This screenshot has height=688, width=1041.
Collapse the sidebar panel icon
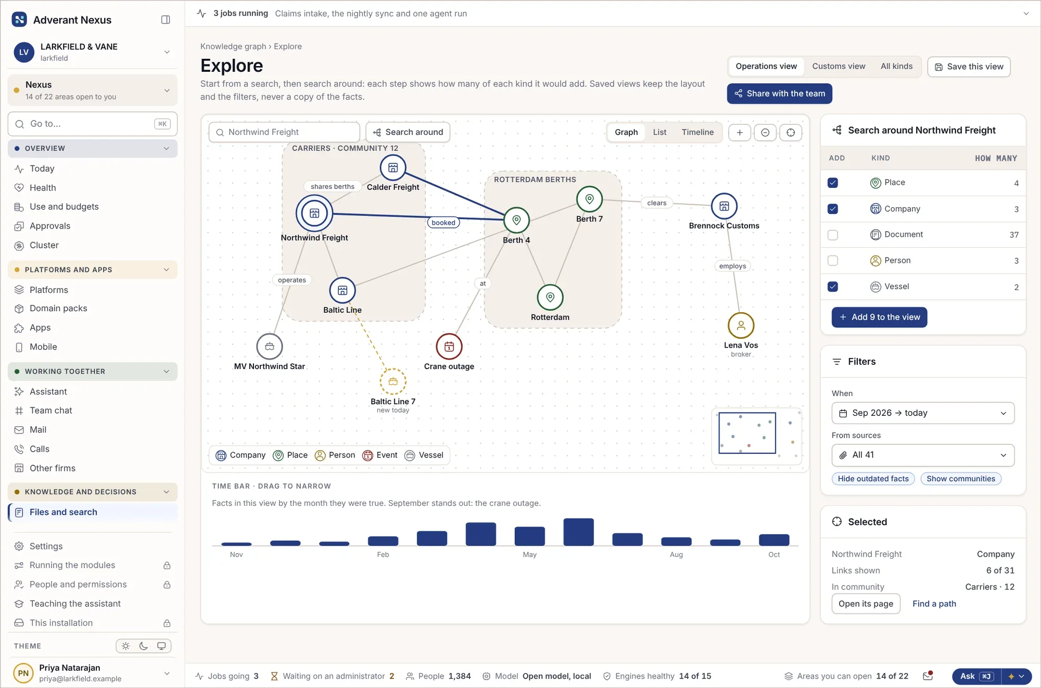(166, 20)
